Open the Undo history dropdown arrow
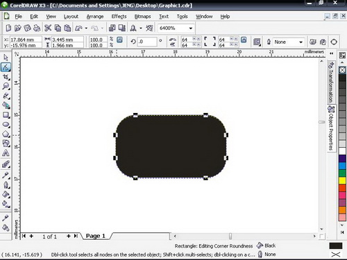Viewport: 347px width, 260px height. [86, 28]
